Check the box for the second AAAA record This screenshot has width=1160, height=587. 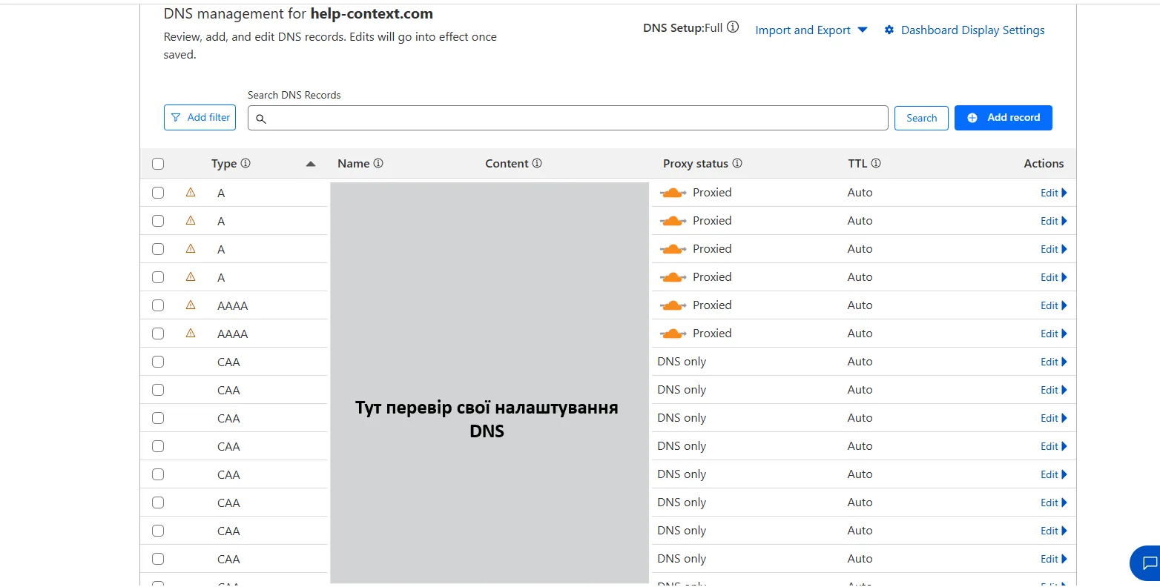click(x=158, y=334)
